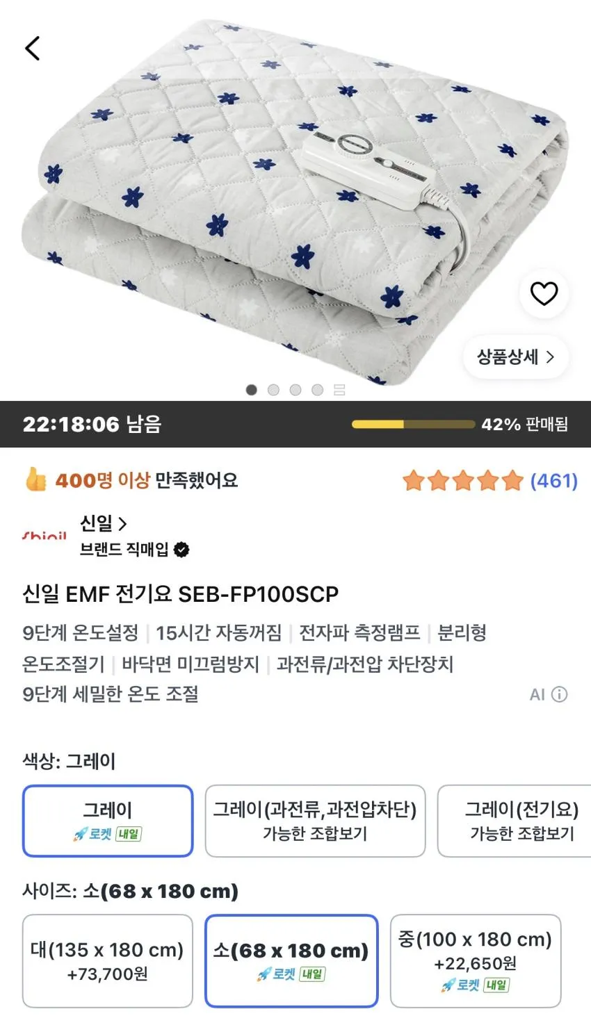
Task: Open the (461) reviews link
Action: point(554,480)
